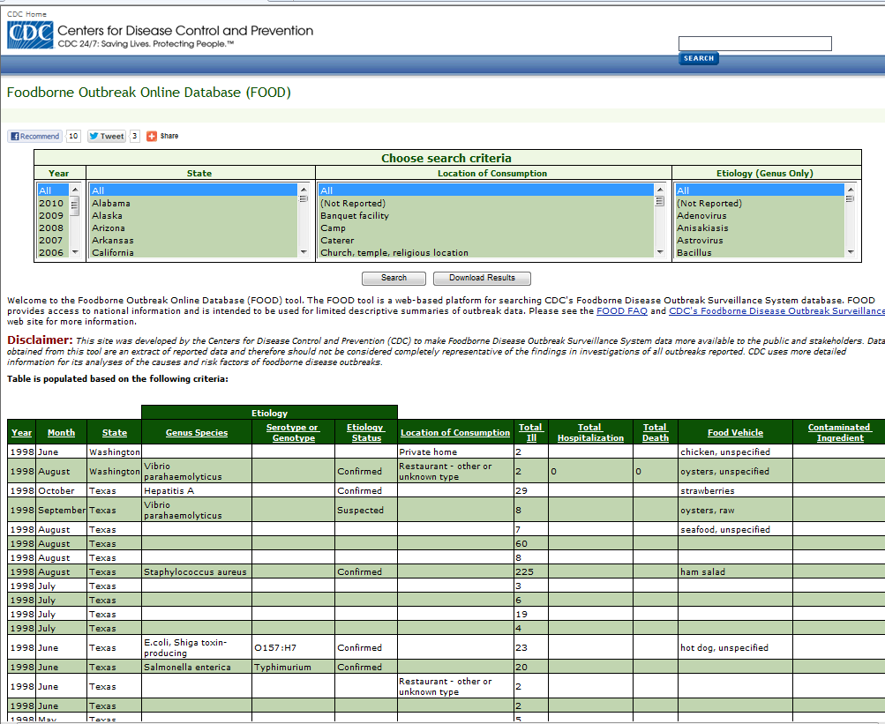Sort by Food Vehicle column header

(735, 433)
